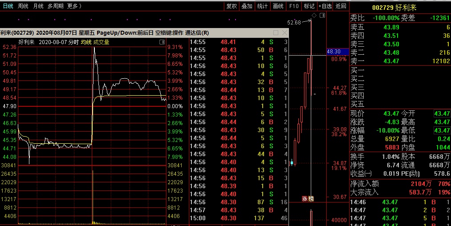Click the 48.30 price label on the axis

click(334, 52)
